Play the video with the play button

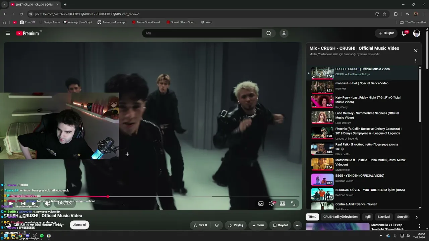point(11,203)
